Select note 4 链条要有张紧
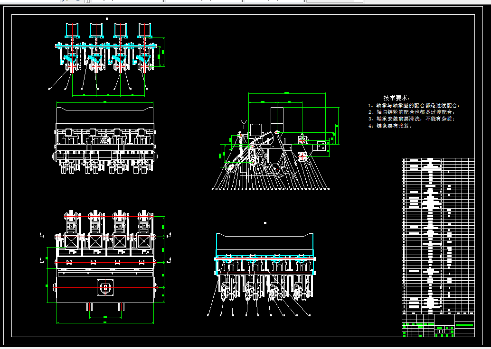Viewport: 491px width, 349px height. (x=390, y=126)
